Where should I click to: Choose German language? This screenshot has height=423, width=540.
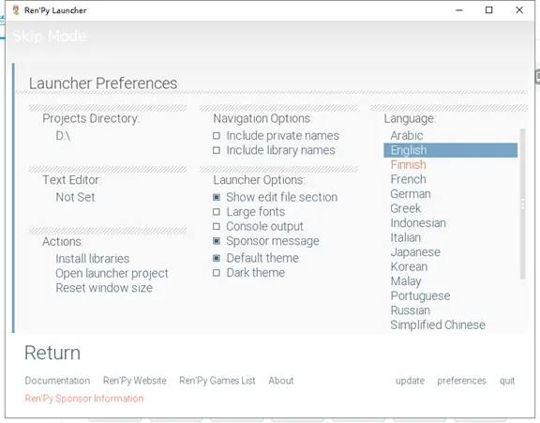[x=411, y=193]
